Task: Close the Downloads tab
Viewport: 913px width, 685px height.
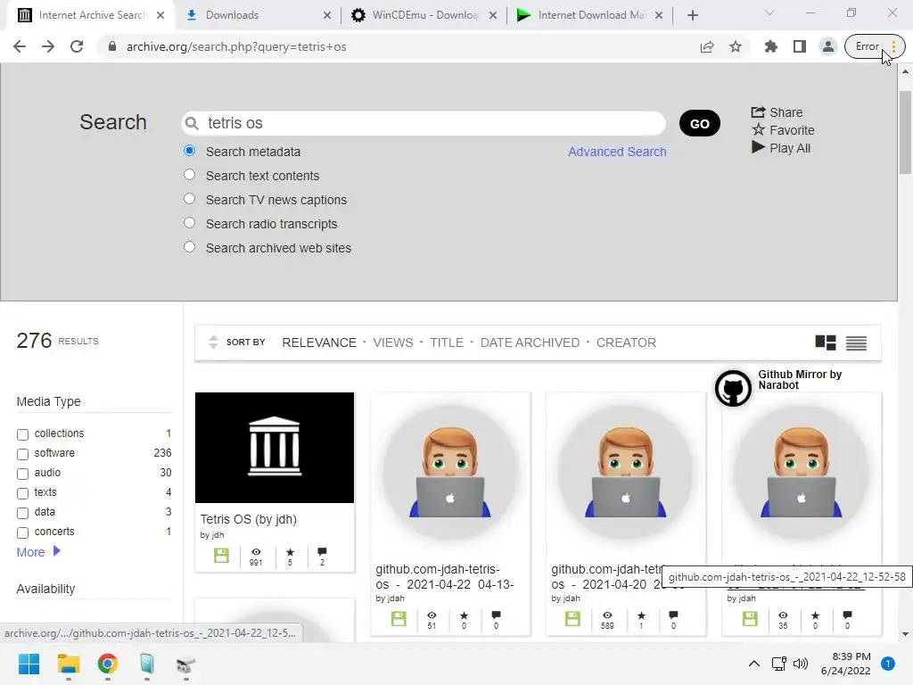Action: [x=327, y=15]
